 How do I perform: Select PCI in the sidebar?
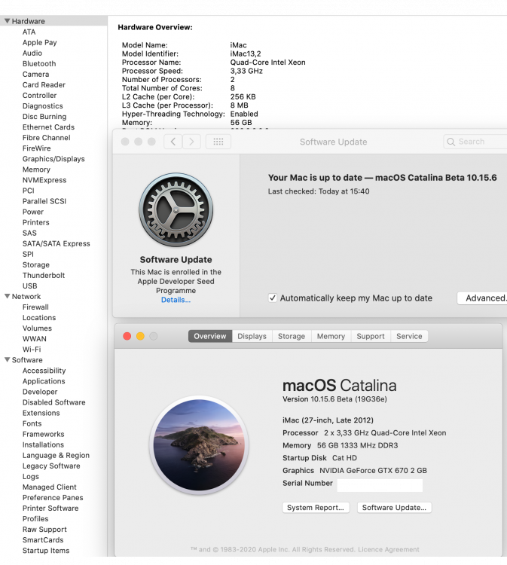pyautogui.click(x=28, y=191)
